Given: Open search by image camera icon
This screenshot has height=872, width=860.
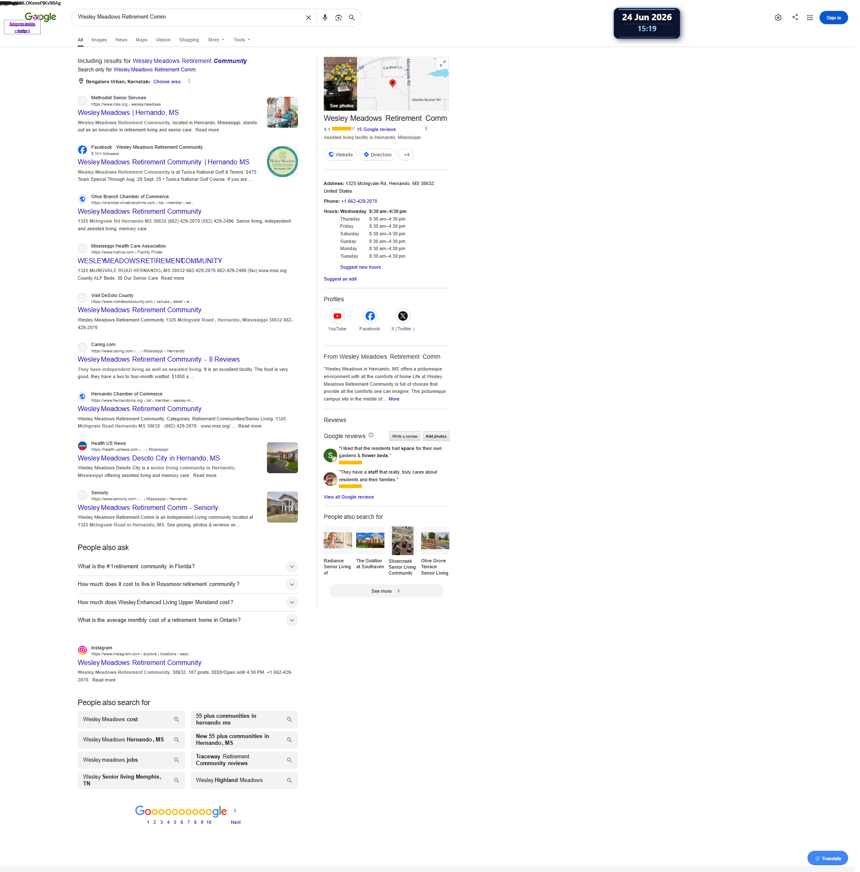Looking at the screenshot, I should pyautogui.click(x=338, y=18).
